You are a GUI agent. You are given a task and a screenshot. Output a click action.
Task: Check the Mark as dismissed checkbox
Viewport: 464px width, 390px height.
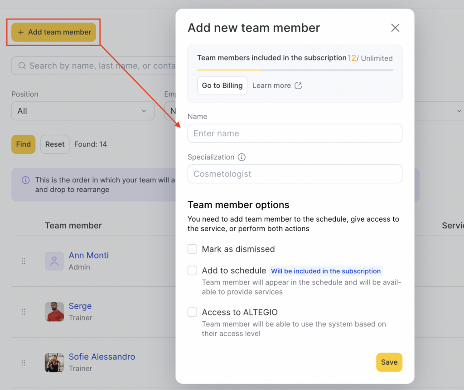pos(193,249)
